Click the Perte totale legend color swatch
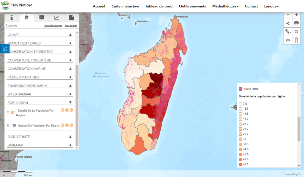This screenshot has width=304, height=177. [x=241, y=88]
